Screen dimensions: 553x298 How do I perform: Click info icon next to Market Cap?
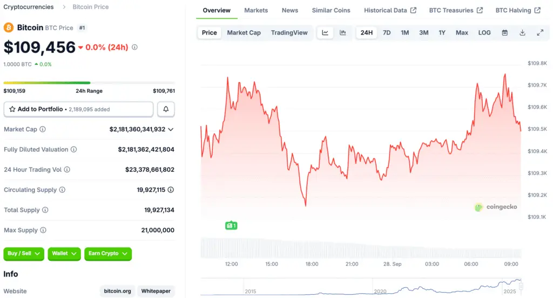coord(43,129)
